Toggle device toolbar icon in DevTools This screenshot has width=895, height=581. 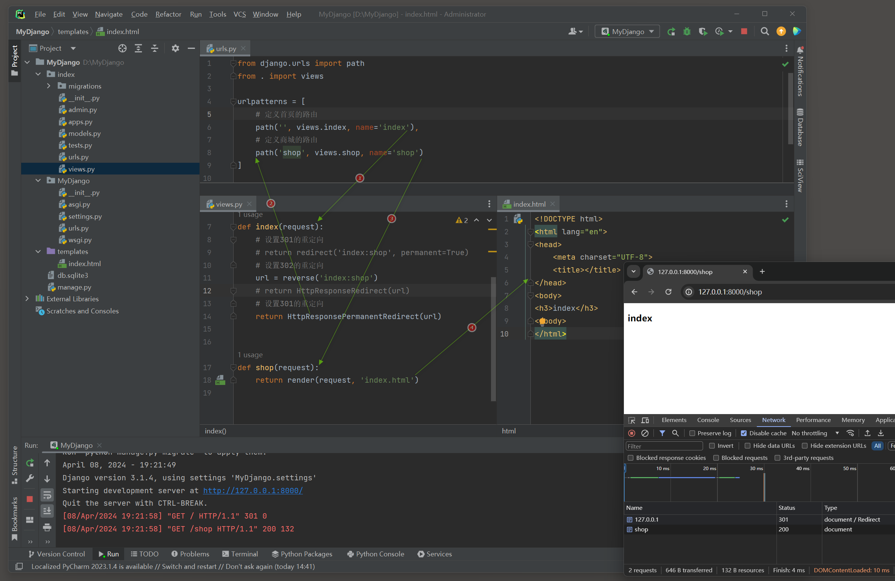coord(645,420)
